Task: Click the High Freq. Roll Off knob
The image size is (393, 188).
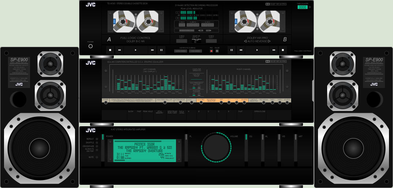Action: point(165,103)
